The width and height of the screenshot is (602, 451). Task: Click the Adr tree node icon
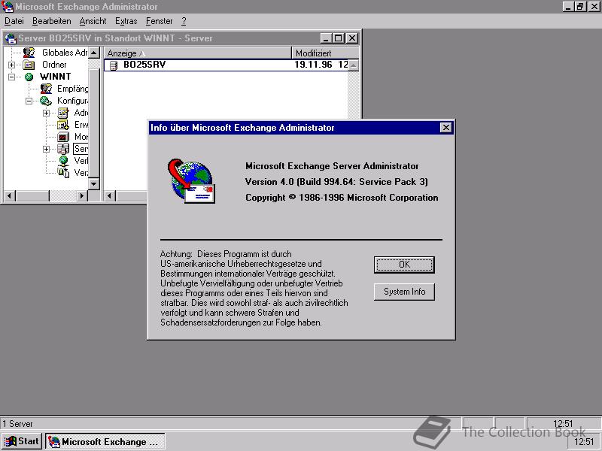click(63, 113)
